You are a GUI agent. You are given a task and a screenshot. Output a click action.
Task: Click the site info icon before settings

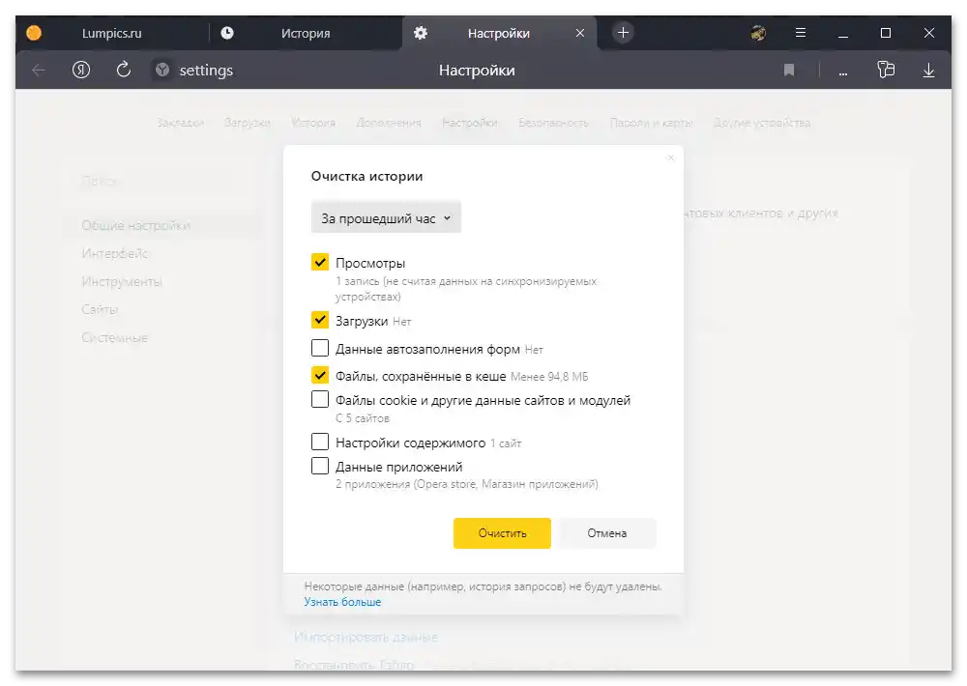pyautogui.click(x=162, y=71)
